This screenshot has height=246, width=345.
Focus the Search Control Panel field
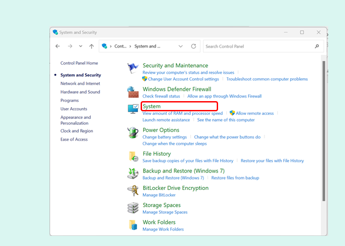click(263, 46)
